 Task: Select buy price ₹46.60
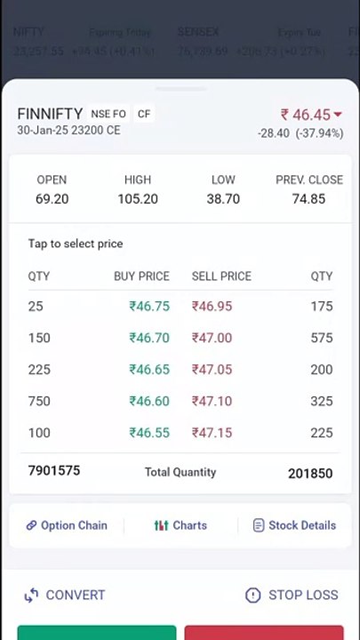pyautogui.click(x=149, y=401)
